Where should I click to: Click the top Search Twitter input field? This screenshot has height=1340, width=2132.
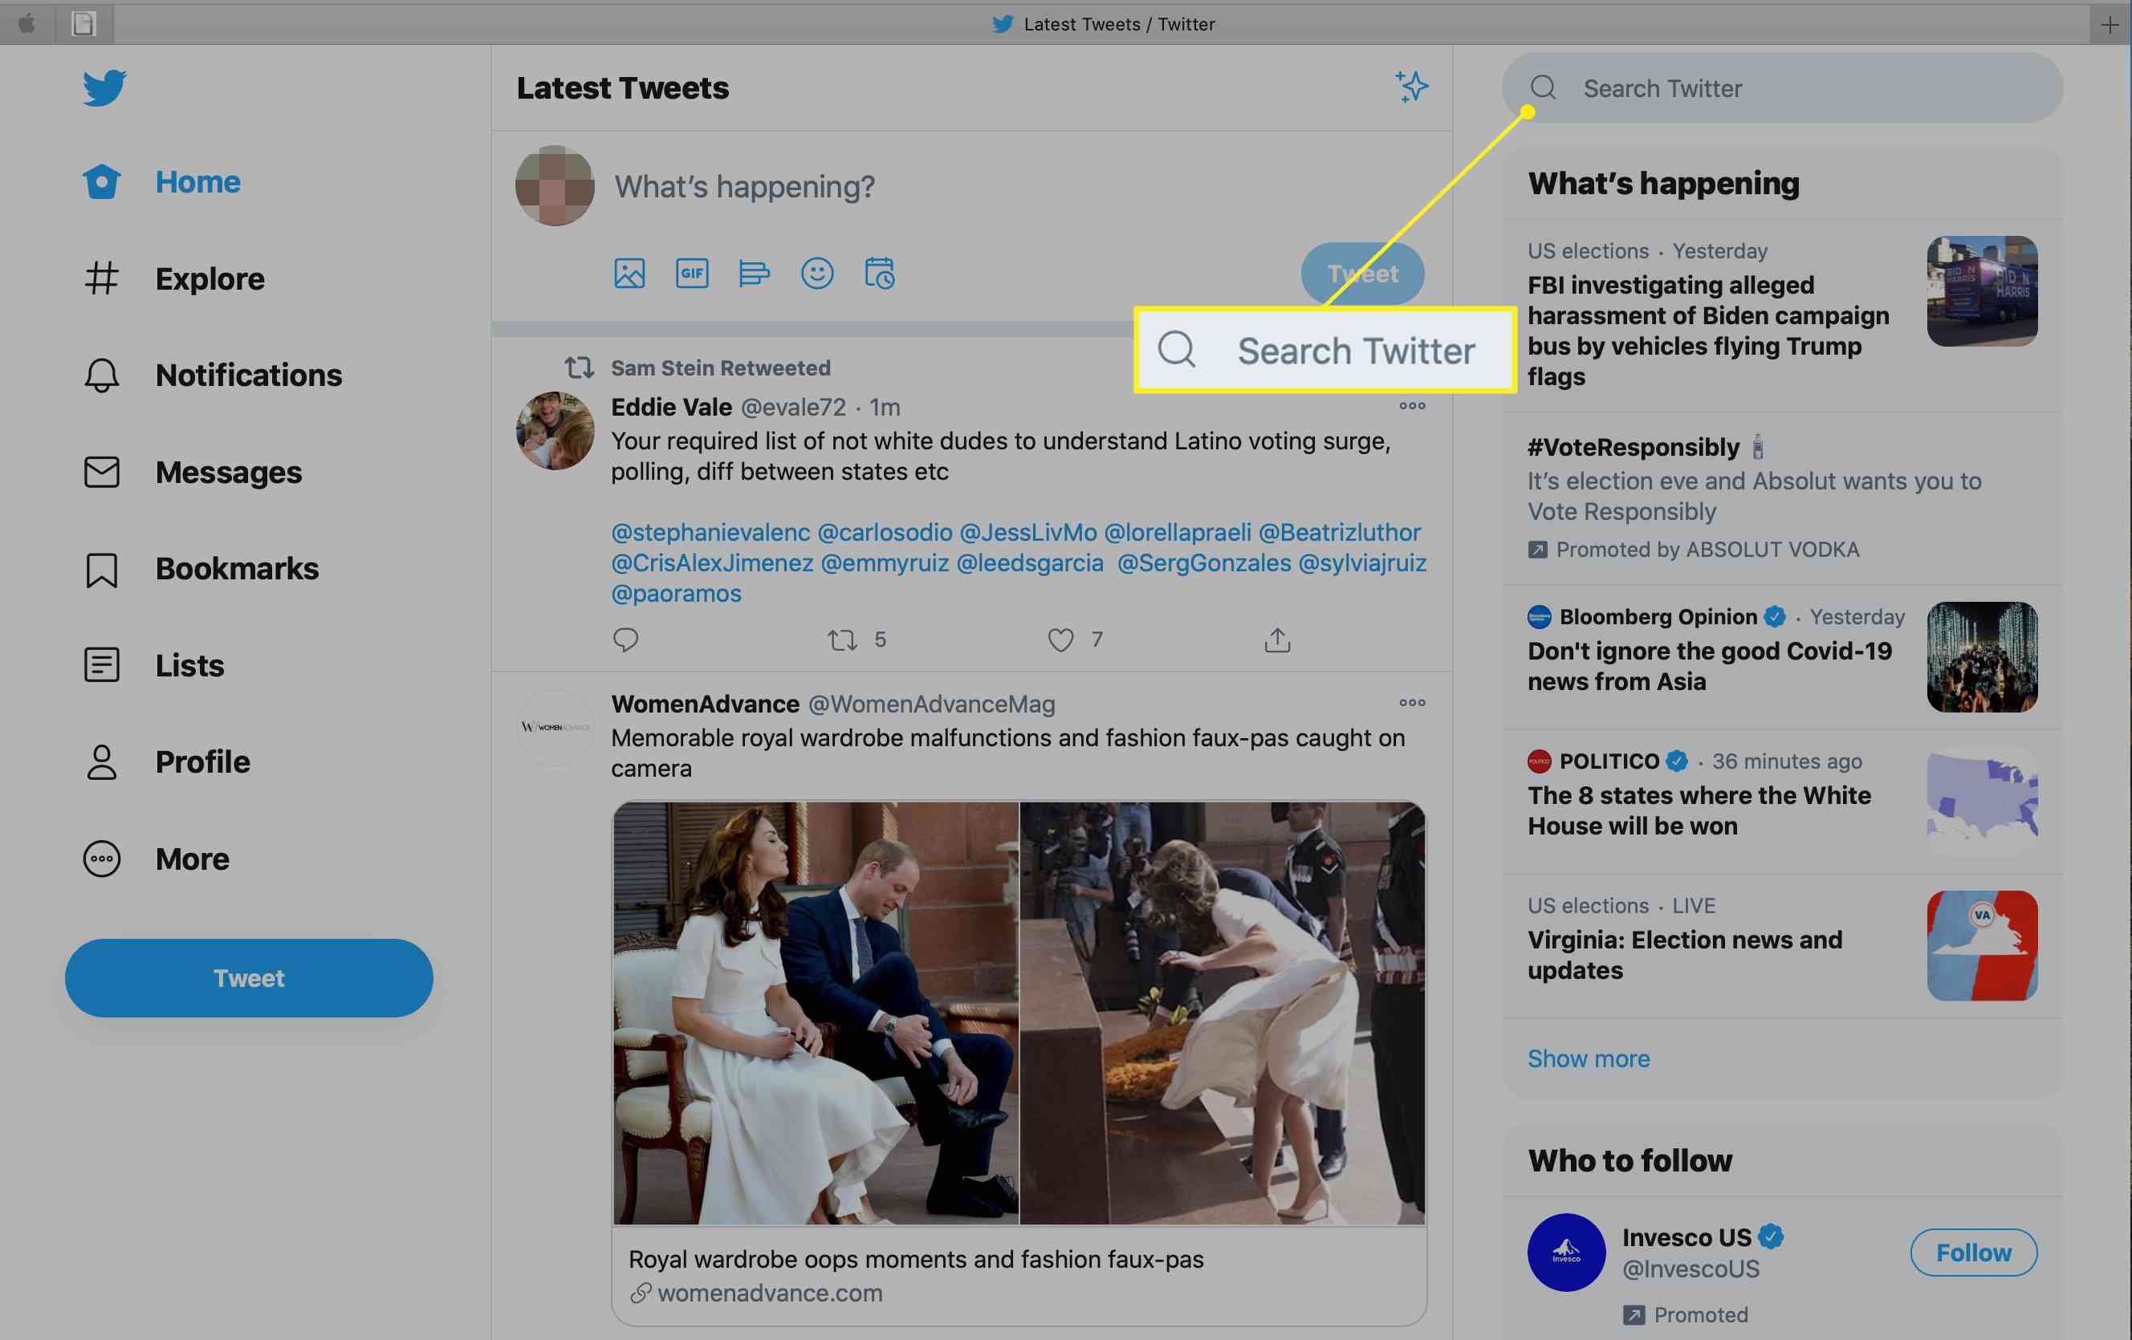[1781, 87]
